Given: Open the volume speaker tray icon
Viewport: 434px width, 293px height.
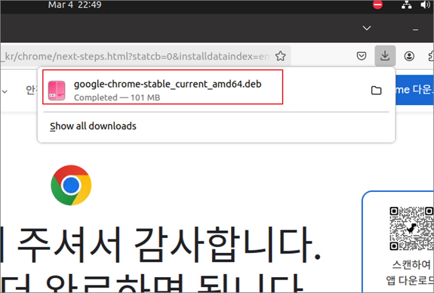Looking at the screenshot, I should (425, 5).
